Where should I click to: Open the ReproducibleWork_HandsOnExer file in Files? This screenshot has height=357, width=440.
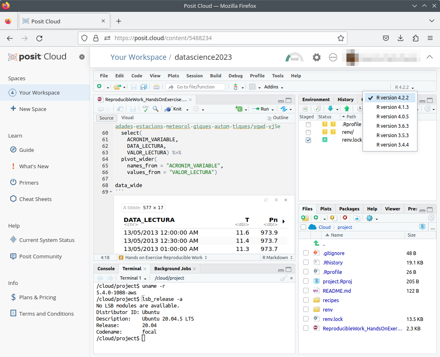362,328
